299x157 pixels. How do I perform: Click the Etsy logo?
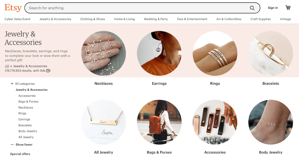(13, 8)
